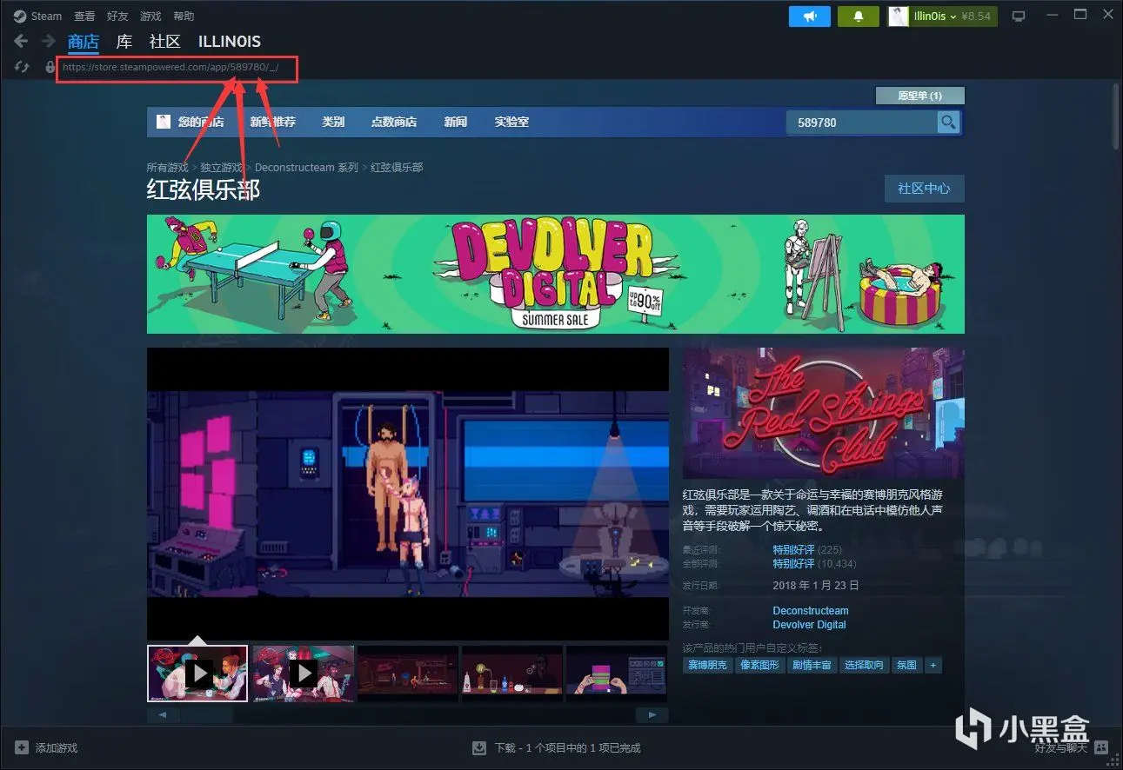Select the fifth screenshot thumbnail

point(617,673)
